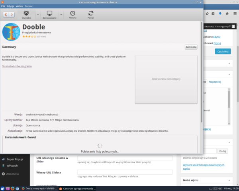
Task: Open Wybierz spośród najpopularniejszych tagów link
Action: pyautogui.click(x=204, y=167)
